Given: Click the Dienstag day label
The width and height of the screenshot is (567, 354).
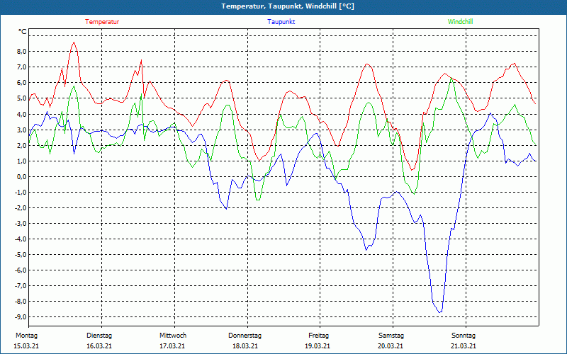Looking at the screenshot, I should [x=99, y=336].
